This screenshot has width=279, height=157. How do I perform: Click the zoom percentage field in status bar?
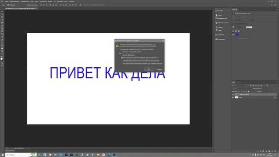click(x=7, y=148)
